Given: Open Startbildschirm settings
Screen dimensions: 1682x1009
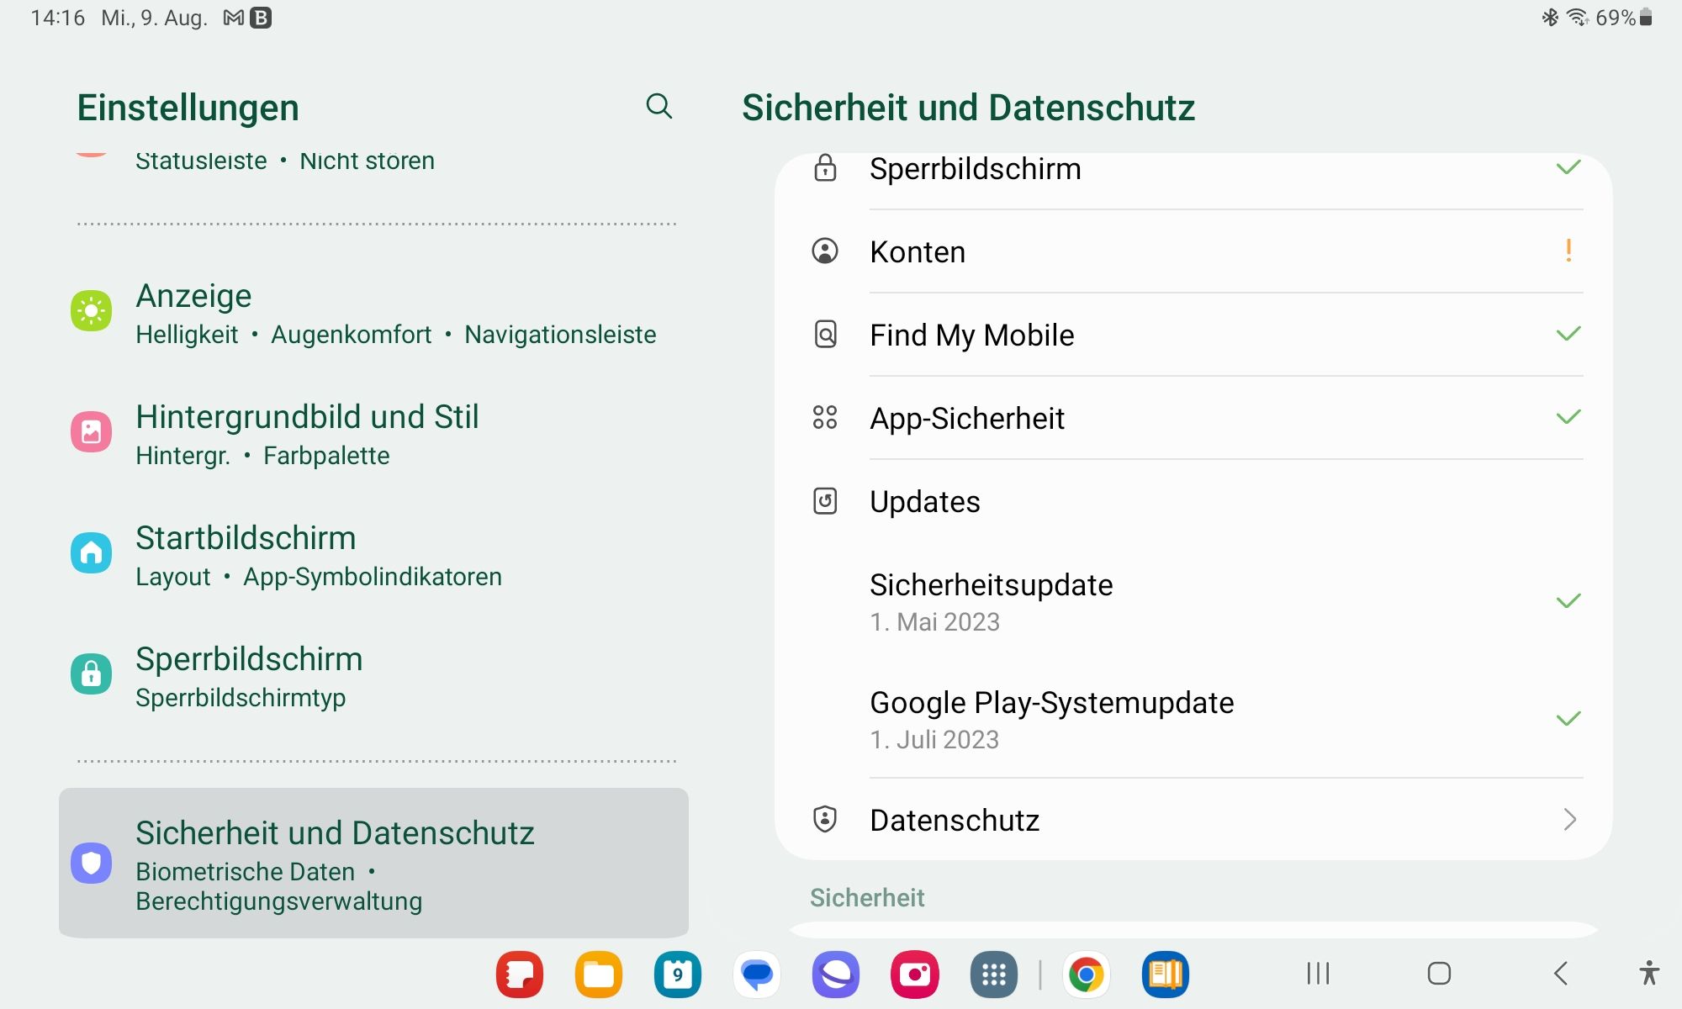Looking at the screenshot, I should coord(246,538).
